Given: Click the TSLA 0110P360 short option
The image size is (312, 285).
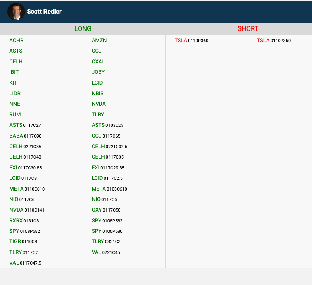Looking at the screenshot, I should point(191,41).
